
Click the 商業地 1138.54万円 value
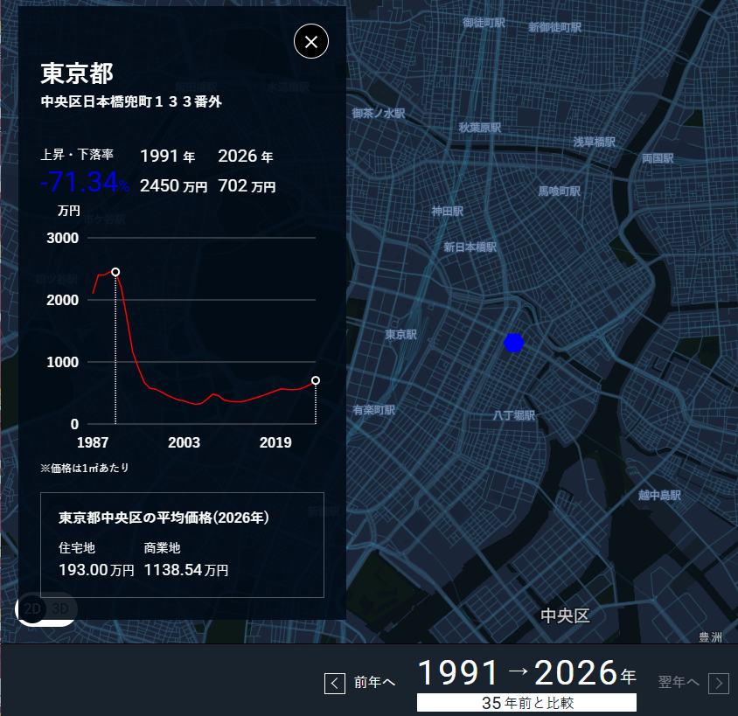(186, 570)
